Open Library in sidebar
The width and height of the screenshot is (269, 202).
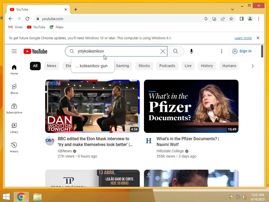coord(14,128)
